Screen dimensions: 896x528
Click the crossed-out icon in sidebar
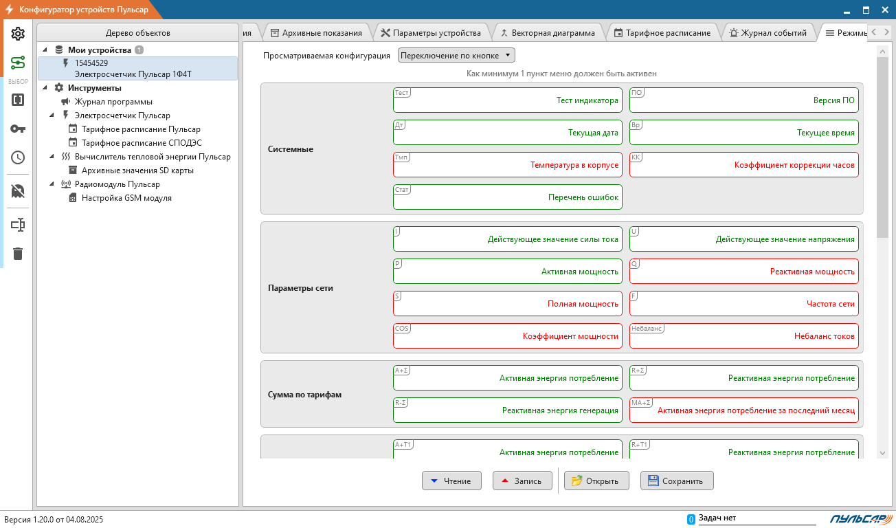pos(18,191)
